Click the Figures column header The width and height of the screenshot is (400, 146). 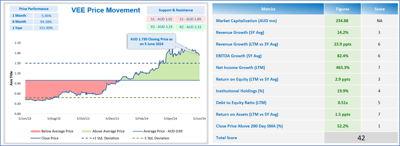[342, 9]
